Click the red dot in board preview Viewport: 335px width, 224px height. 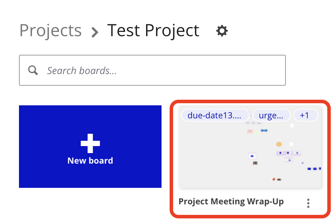274,179
